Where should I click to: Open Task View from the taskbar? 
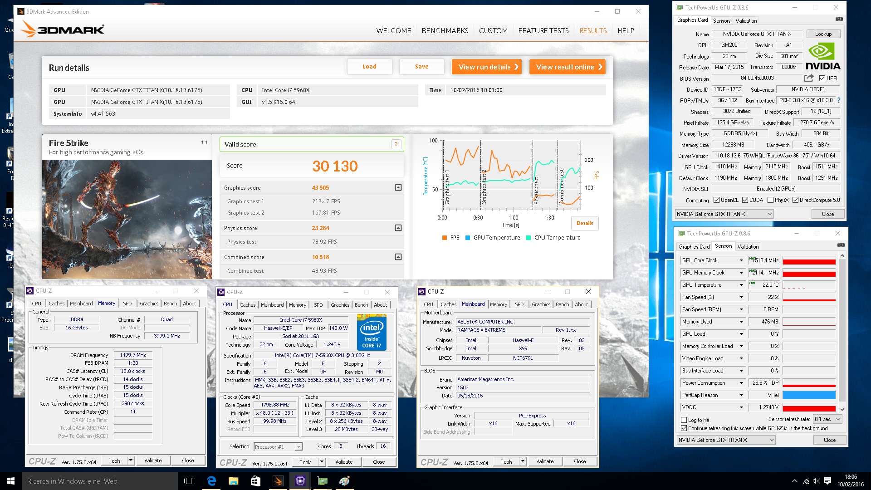(x=189, y=481)
